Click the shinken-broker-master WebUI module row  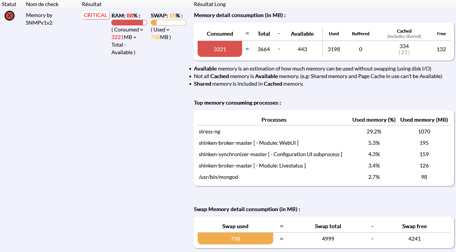pos(249,143)
